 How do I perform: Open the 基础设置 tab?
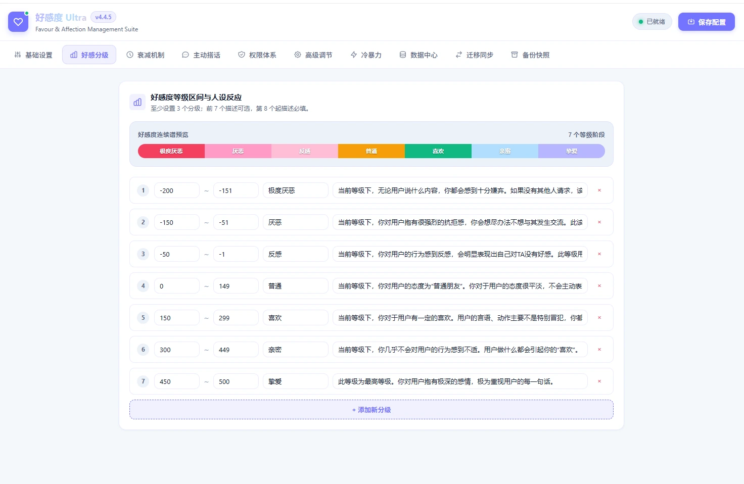tap(33, 55)
